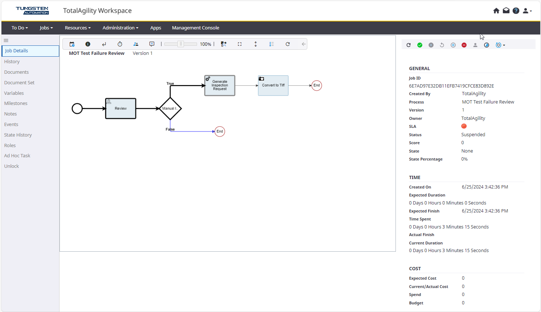Click the vertical double-arrow icon
This screenshot has height=312, width=541.
[x=256, y=44]
